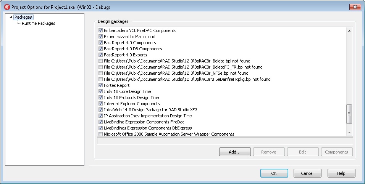Viewport: 365px width, 184px height.
Task: Click the package path field below list
Action: click(225, 141)
